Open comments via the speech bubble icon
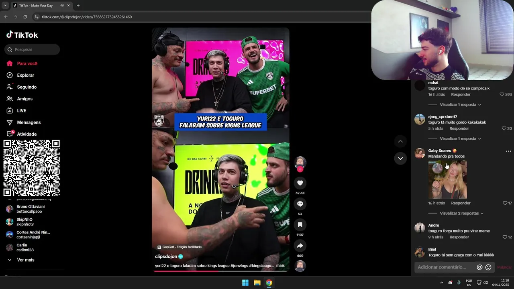514x289 pixels. 300,204
